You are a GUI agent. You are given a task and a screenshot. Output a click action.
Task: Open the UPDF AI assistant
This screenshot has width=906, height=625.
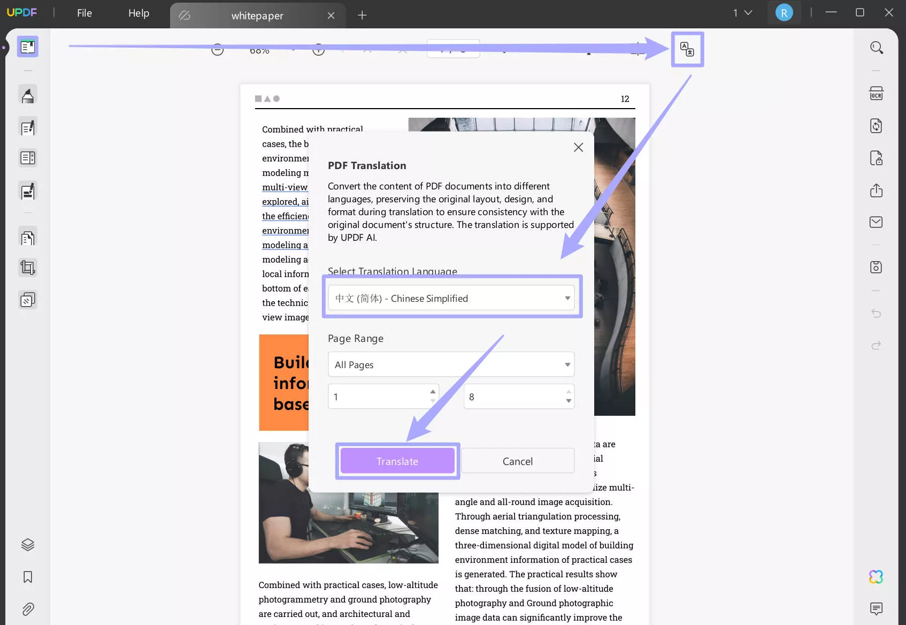(x=876, y=576)
